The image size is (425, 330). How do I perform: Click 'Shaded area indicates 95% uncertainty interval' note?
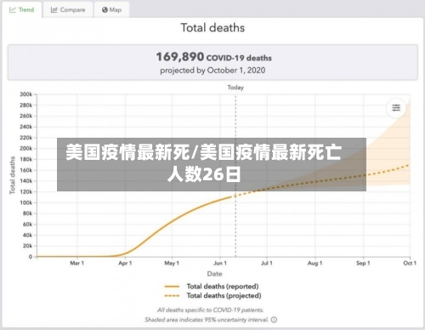(x=207, y=320)
